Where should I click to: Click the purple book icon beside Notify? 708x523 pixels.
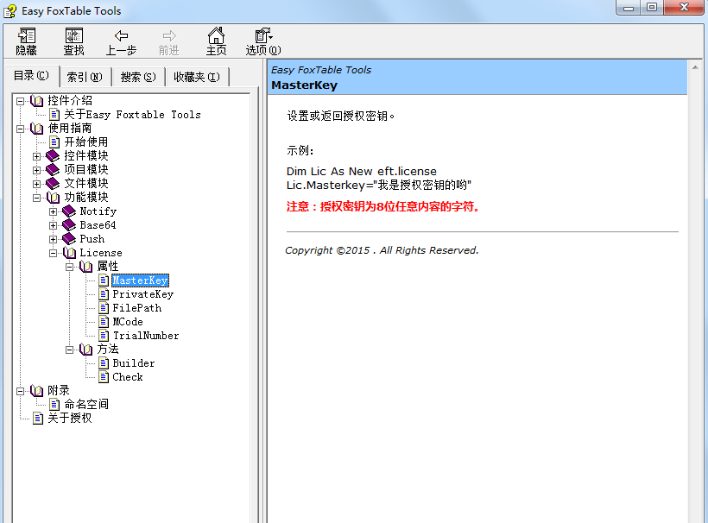69,211
